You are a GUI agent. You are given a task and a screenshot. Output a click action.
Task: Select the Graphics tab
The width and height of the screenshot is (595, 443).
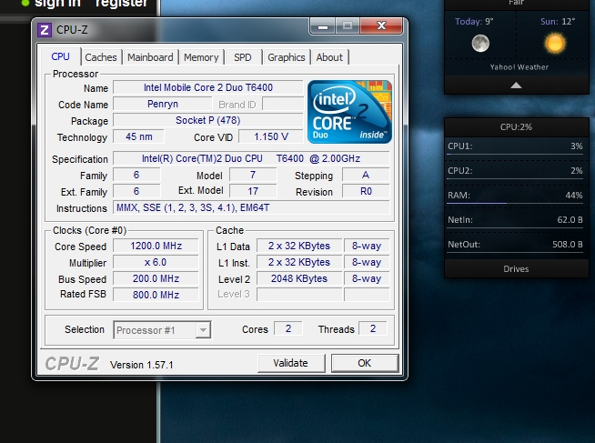(x=287, y=57)
